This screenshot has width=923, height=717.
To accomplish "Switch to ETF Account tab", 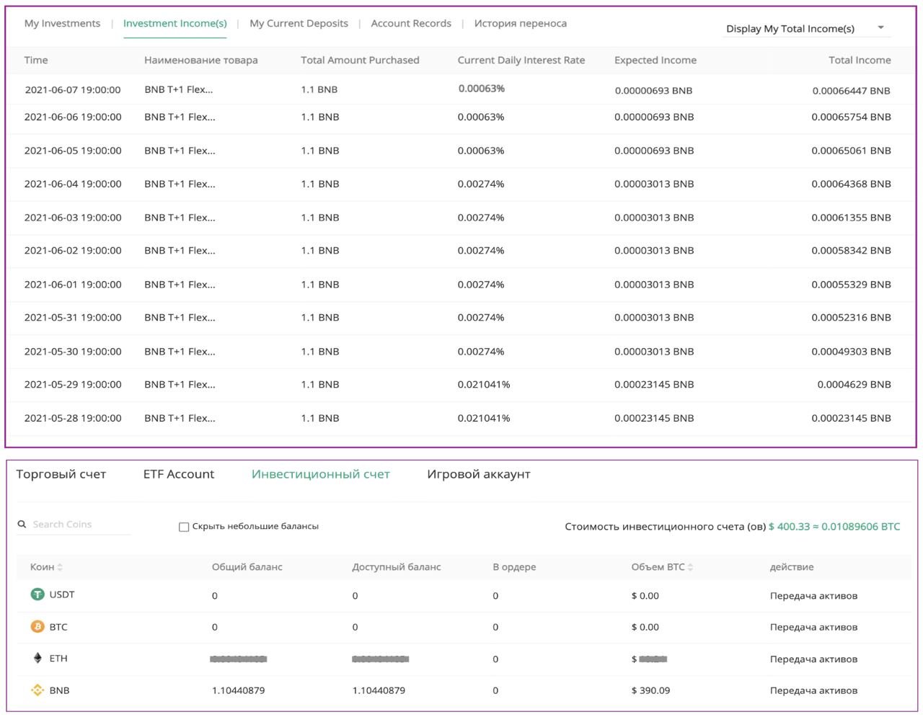I will [x=179, y=474].
